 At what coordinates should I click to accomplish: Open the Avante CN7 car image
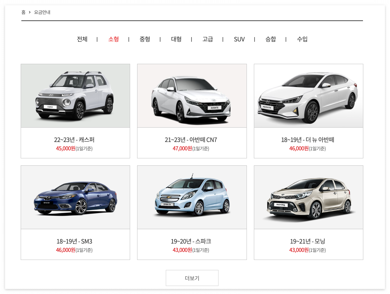tap(192, 96)
